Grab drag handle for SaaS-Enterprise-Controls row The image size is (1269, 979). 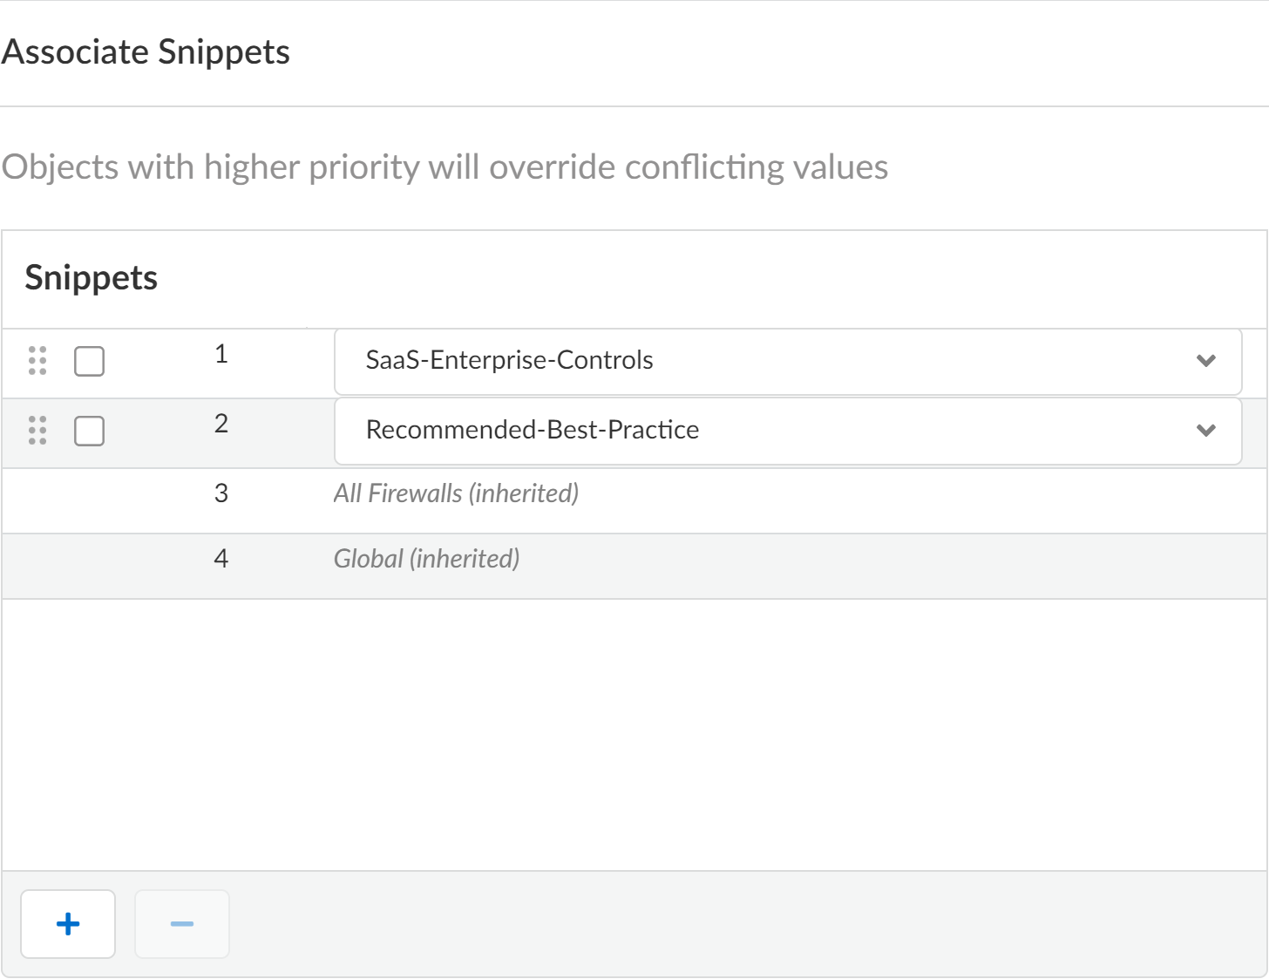click(37, 360)
